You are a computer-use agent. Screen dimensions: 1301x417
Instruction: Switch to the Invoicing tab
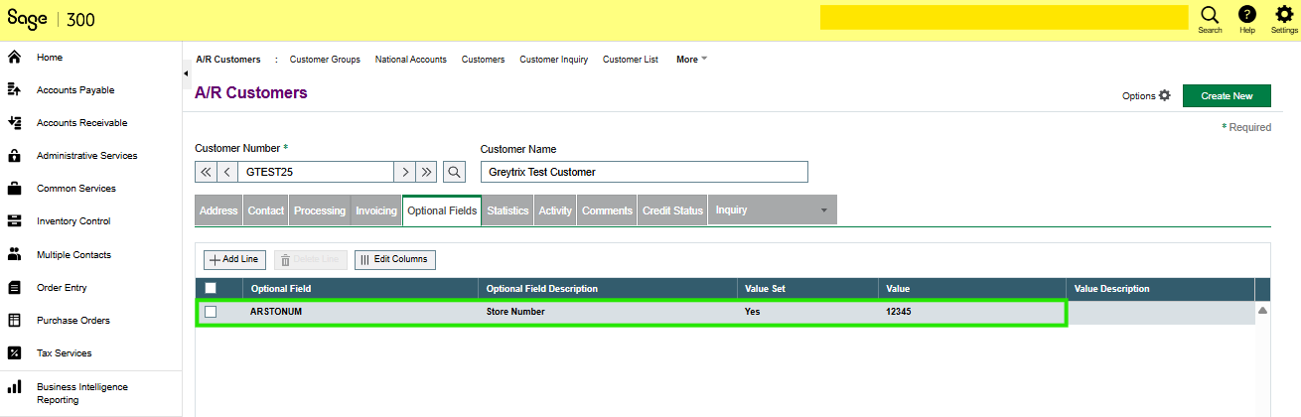pyautogui.click(x=376, y=210)
